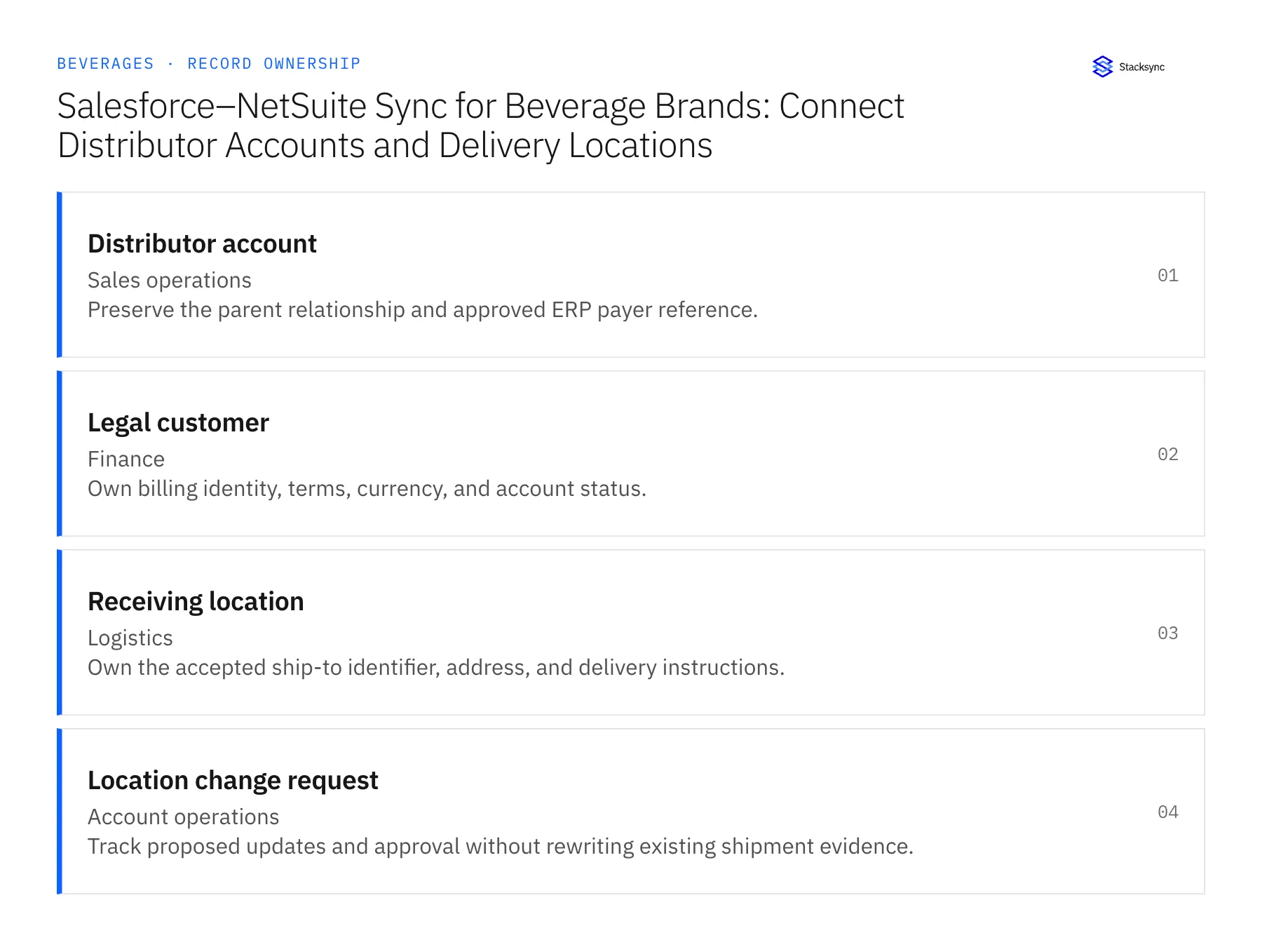This screenshot has width=1262, height=947.
Task: Click card number 03
Action: [x=1168, y=633]
